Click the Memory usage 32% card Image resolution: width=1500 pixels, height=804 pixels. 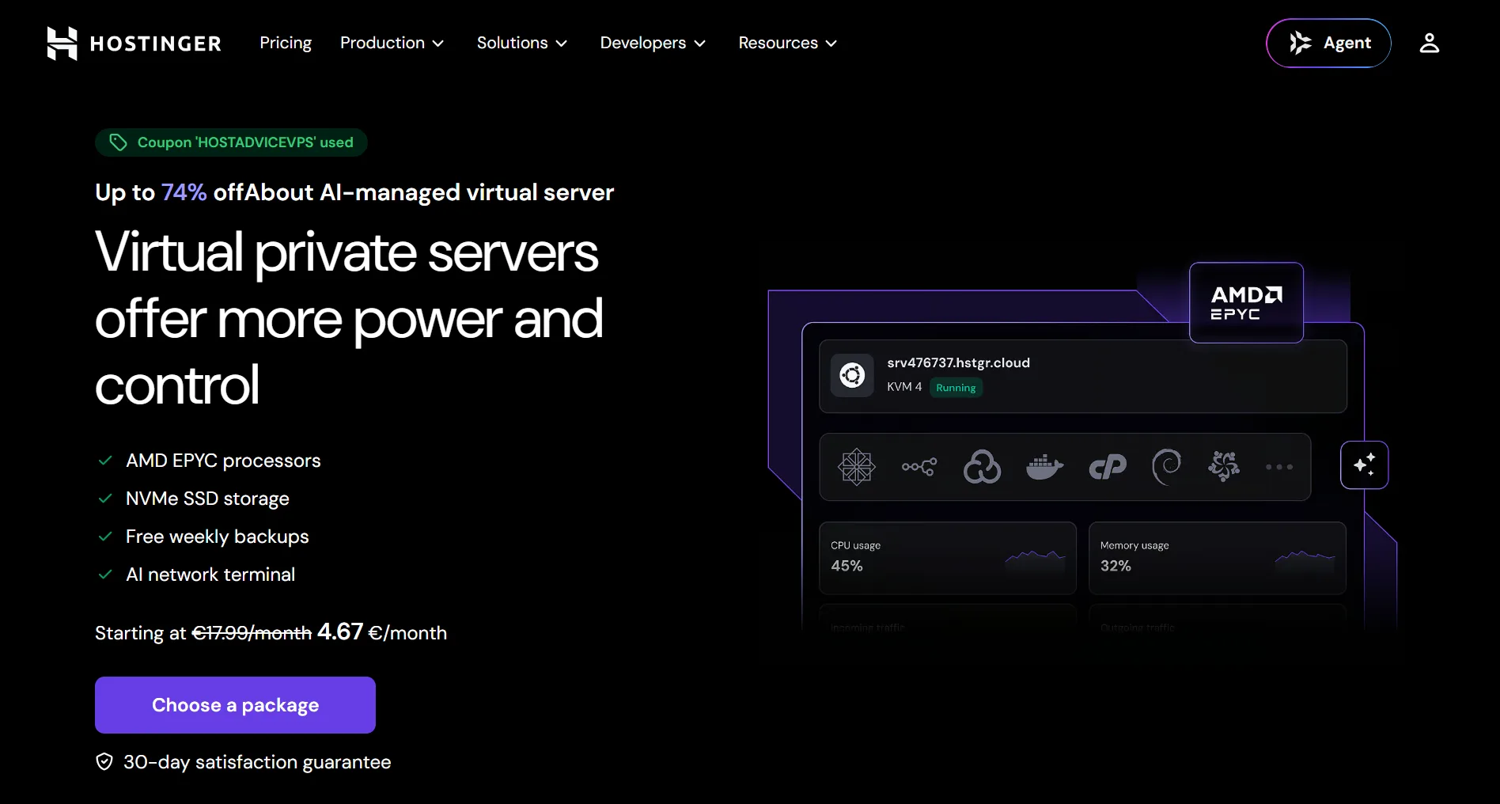coord(1217,558)
